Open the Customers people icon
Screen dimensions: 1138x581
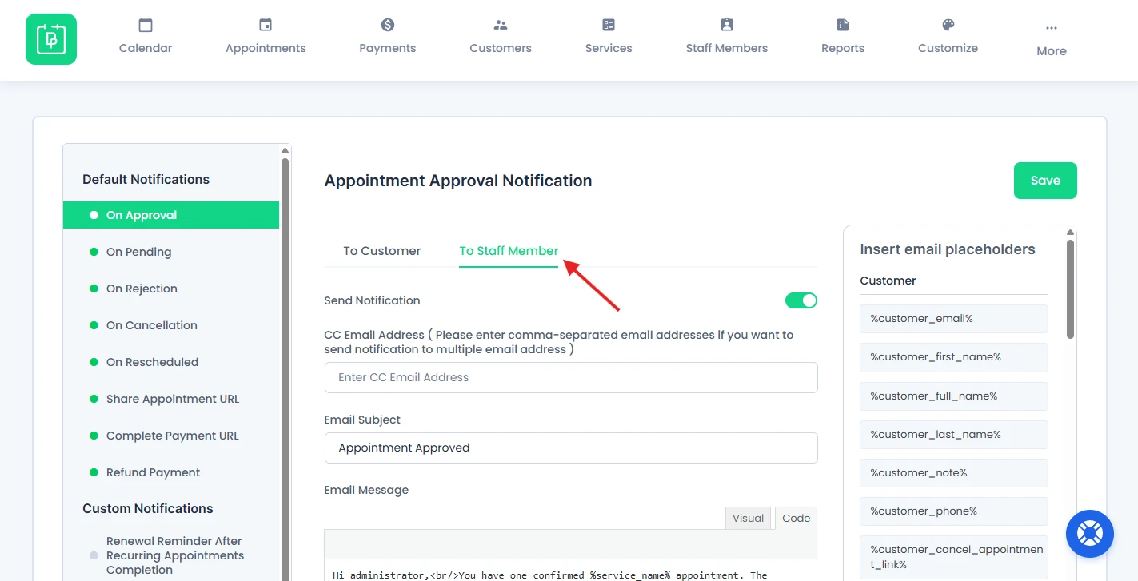(501, 25)
